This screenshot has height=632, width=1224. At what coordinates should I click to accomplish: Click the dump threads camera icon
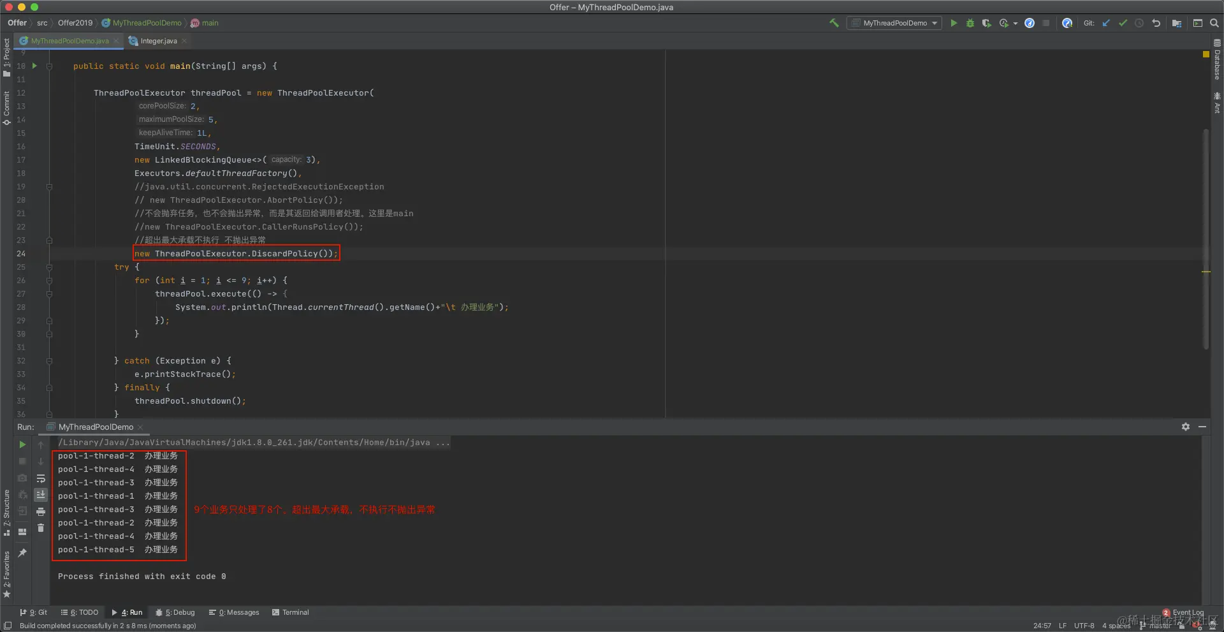22,478
